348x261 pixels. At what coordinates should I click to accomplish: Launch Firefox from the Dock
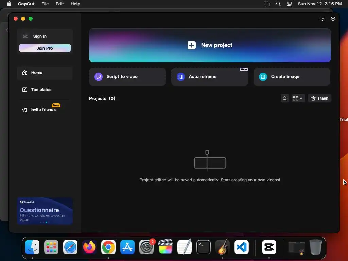(89, 247)
